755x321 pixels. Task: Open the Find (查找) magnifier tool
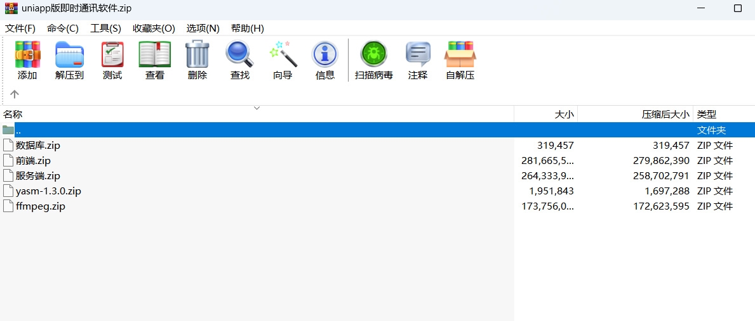point(240,61)
